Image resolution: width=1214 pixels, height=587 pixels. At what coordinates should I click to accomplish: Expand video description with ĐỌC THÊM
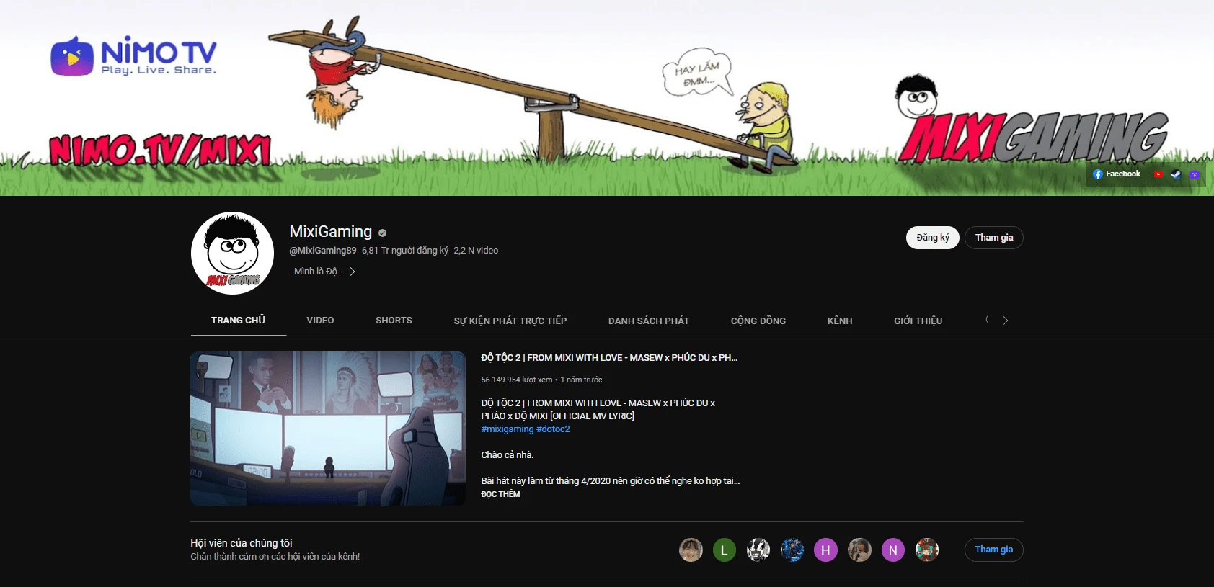pos(500,494)
